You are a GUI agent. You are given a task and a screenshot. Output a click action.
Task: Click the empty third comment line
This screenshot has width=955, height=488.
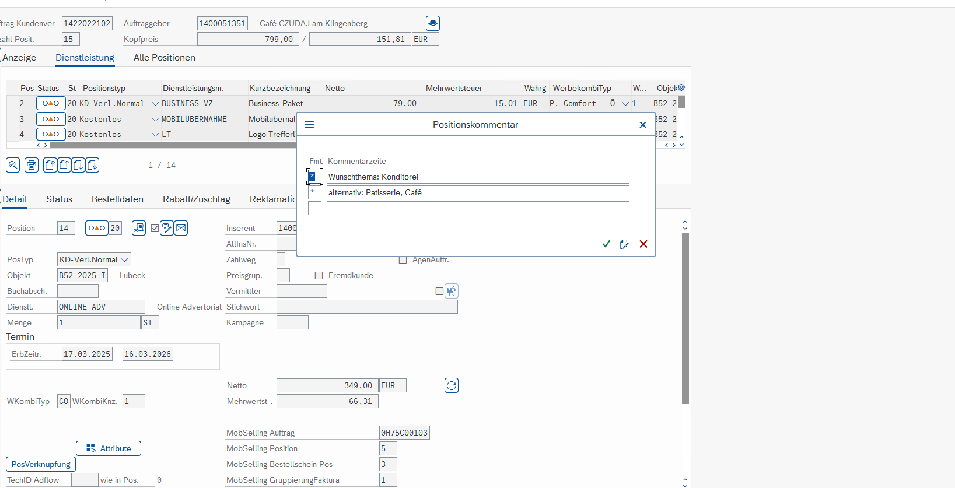coord(478,208)
